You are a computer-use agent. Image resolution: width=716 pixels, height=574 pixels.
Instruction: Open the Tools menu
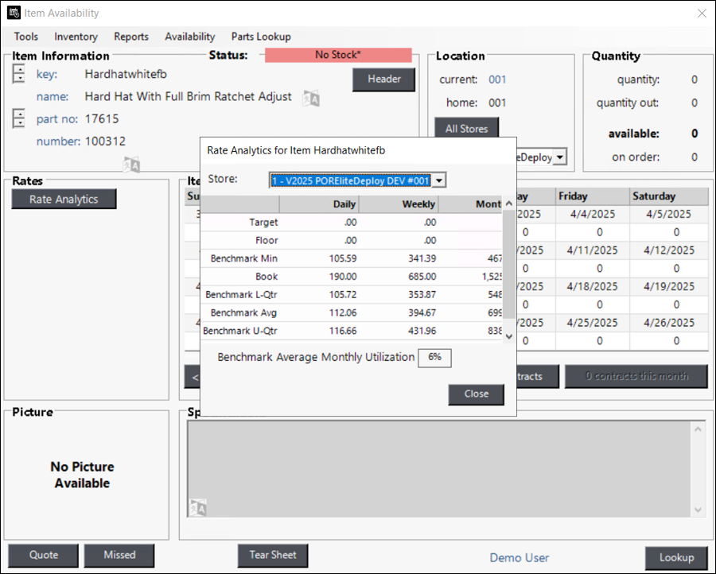pyautogui.click(x=25, y=37)
